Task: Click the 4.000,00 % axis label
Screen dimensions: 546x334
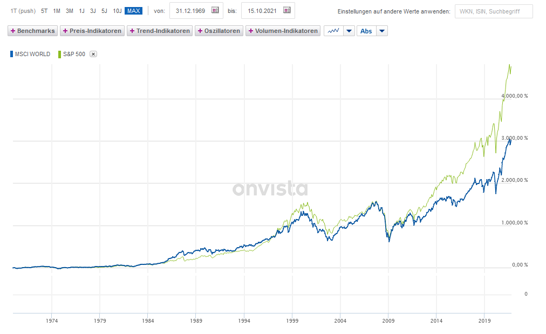Action: pyautogui.click(x=515, y=96)
